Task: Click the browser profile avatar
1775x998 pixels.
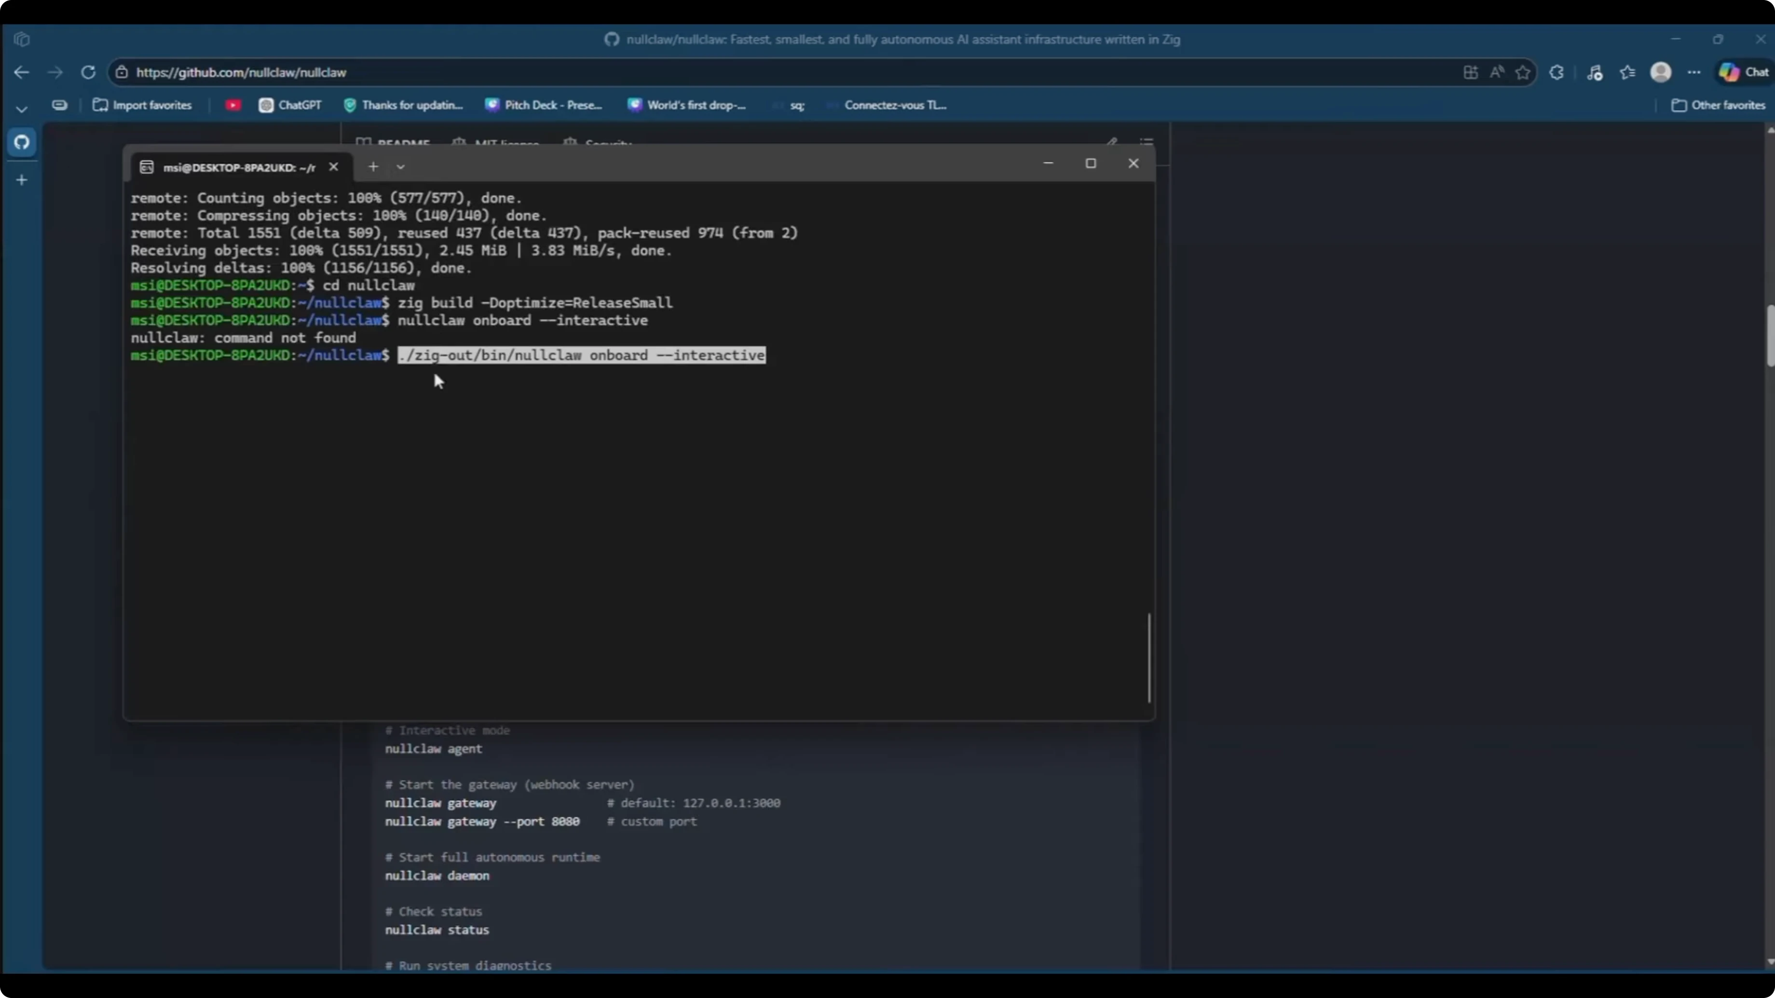Action: pos(1661,72)
